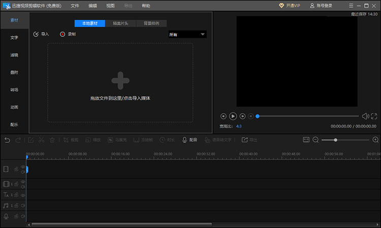This screenshot has height=228, width=381.
Task: Stop the preview playback
Action: [251, 117]
